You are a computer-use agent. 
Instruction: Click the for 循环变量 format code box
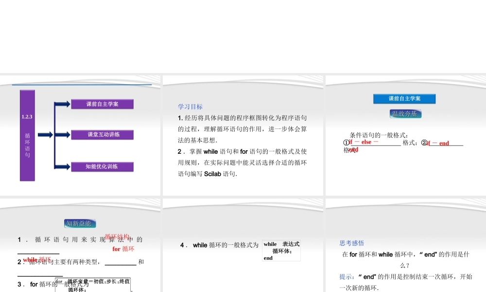[93, 285]
